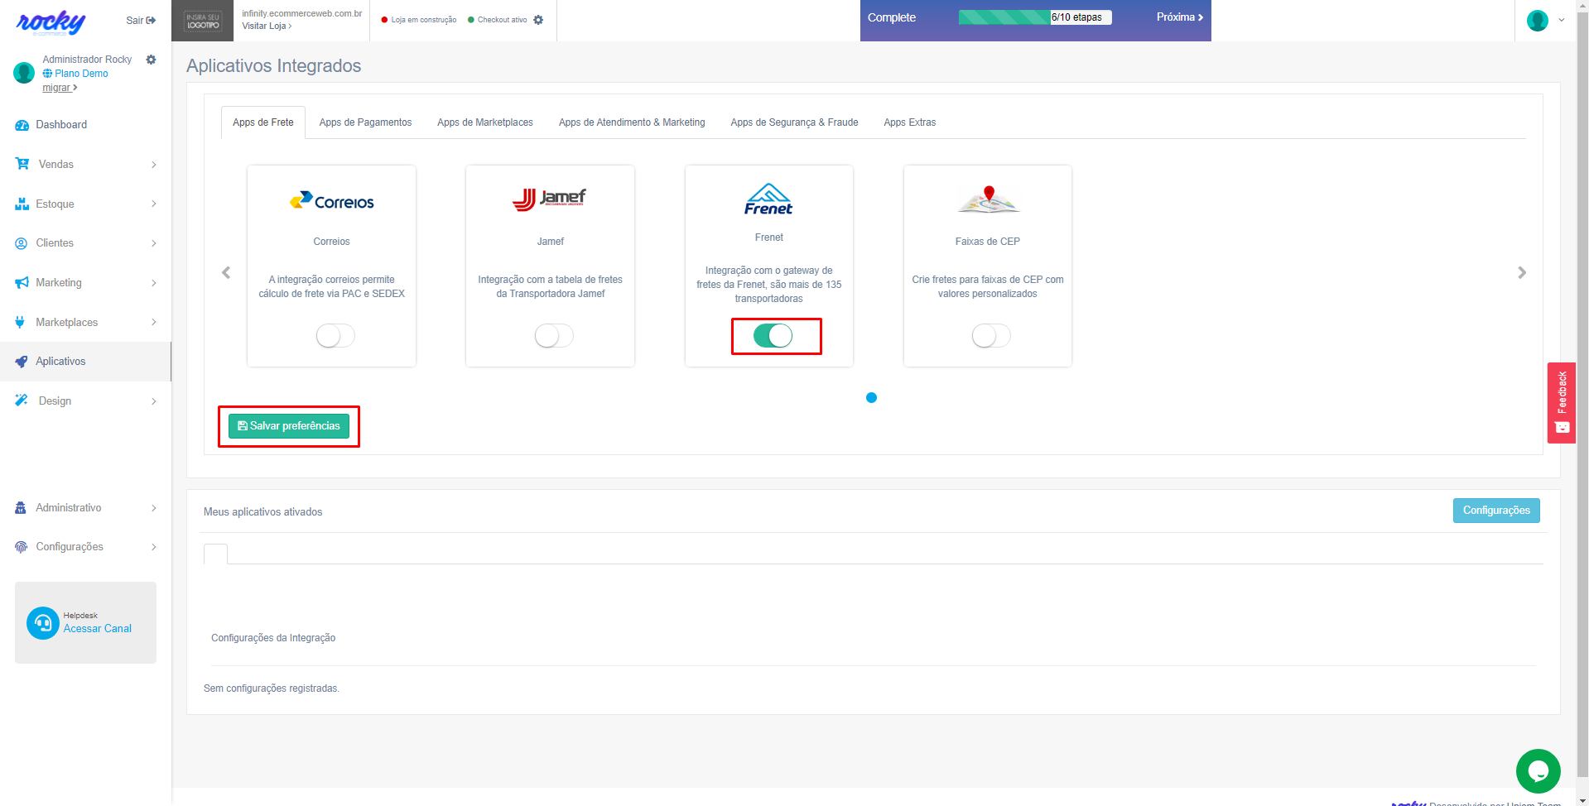This screenshot has width=1589, height=806.
Task: Open the red Feedback side tab
Action: [x=1561, y=402]
